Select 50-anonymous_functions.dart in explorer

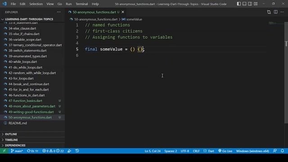coord(32,117)
